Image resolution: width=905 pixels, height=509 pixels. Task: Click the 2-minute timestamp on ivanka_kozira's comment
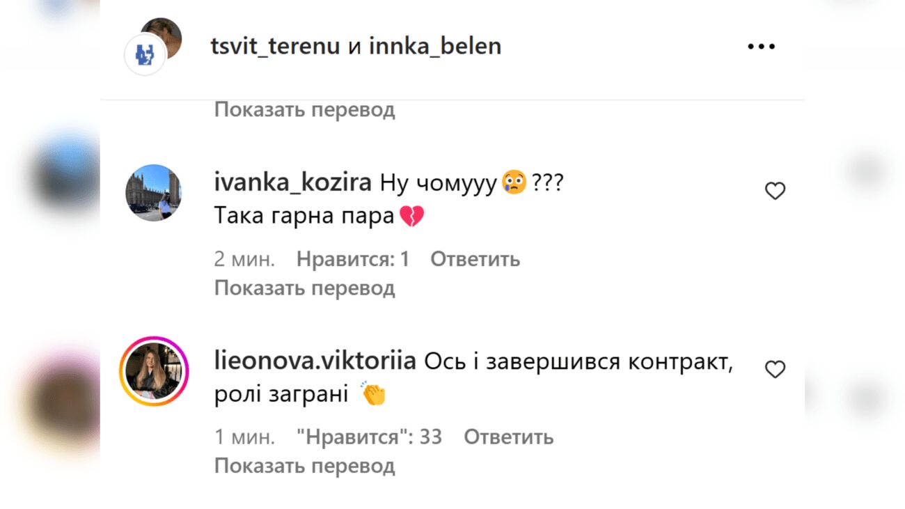(242, 258)
